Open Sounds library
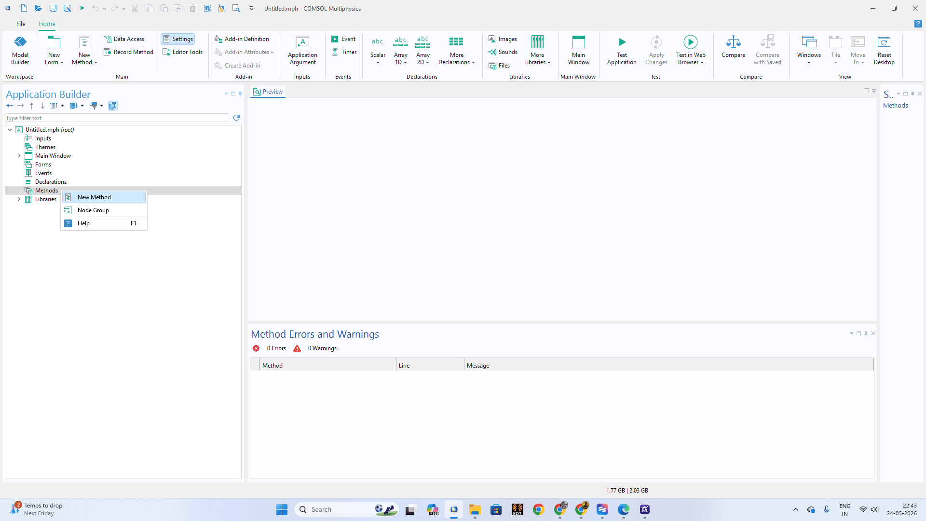Screen dimensions: 926x521 click(503, 52)
